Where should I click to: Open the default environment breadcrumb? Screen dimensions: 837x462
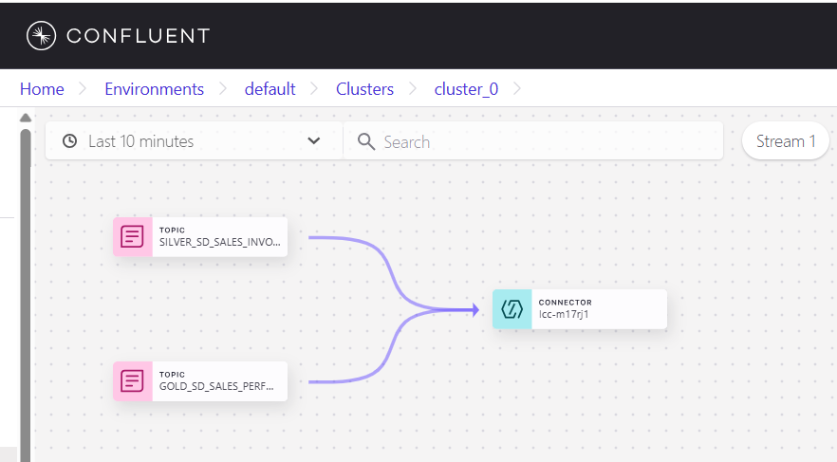pos(270,89)
